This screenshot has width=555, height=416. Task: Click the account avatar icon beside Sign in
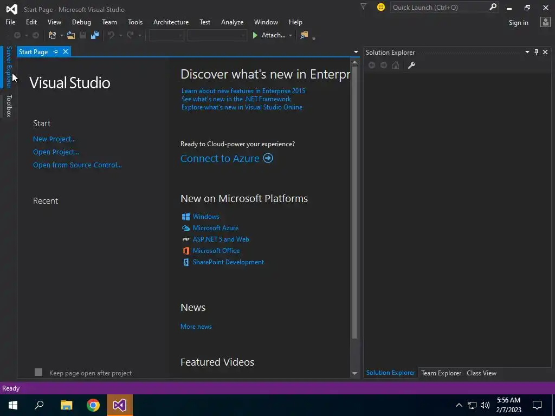(545, 22)
